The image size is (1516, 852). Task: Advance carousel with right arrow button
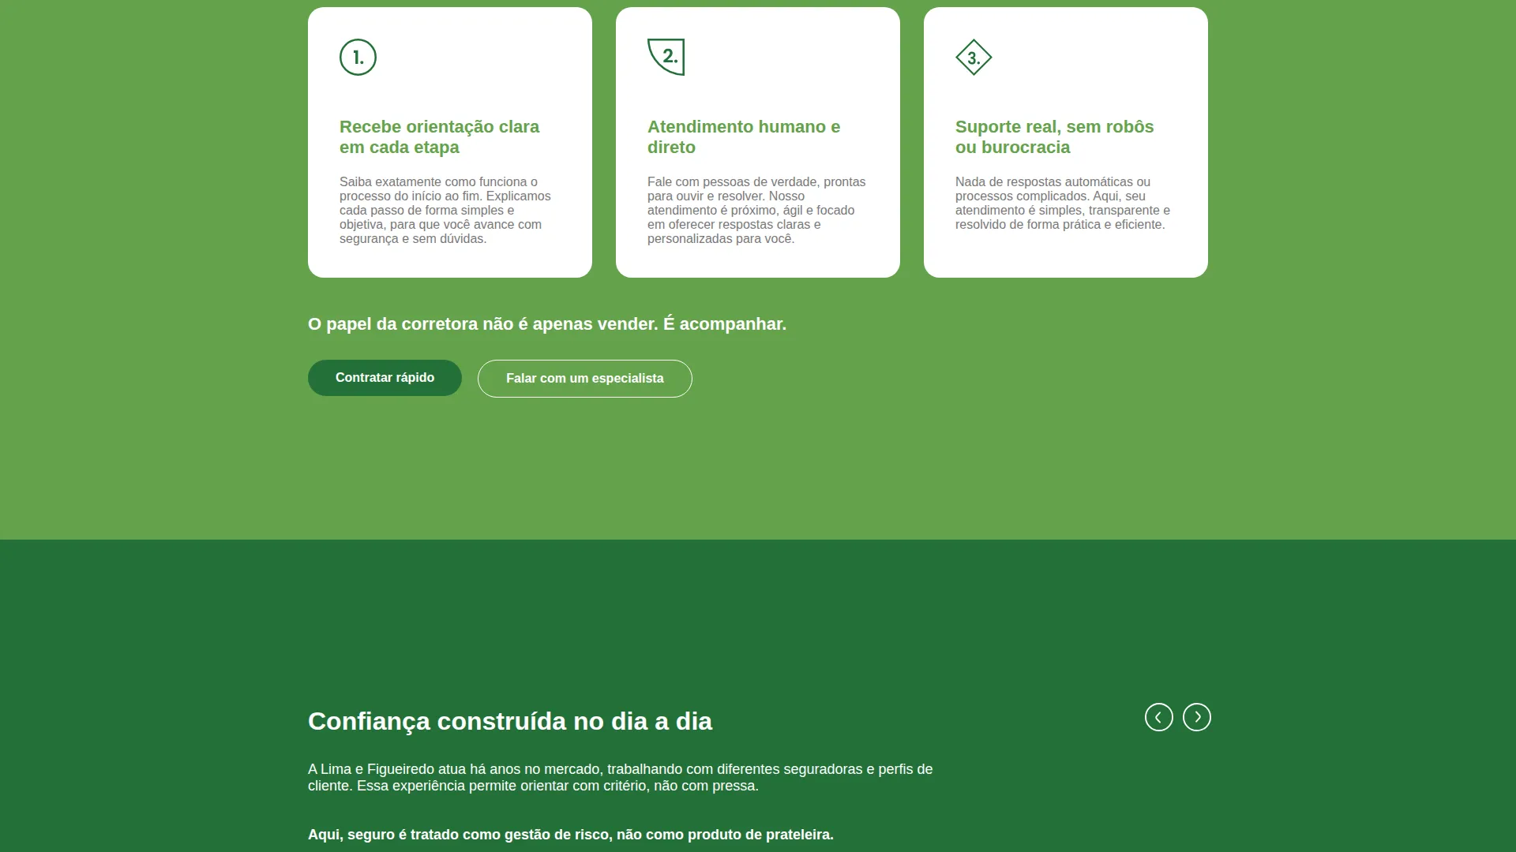1196,717
